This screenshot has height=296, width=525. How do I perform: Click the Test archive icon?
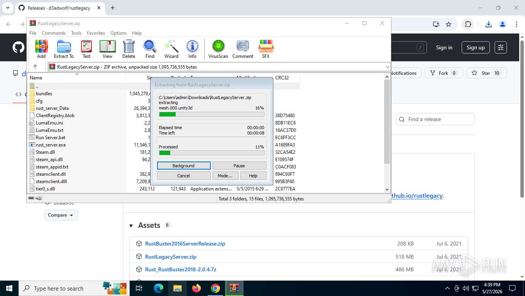click(86, 49)
